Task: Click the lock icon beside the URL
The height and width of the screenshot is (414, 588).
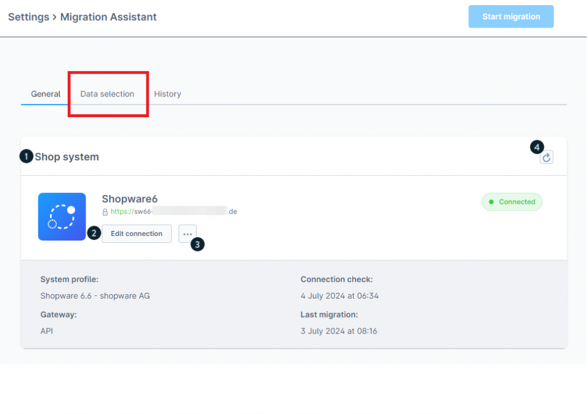Action: point(105,212)
